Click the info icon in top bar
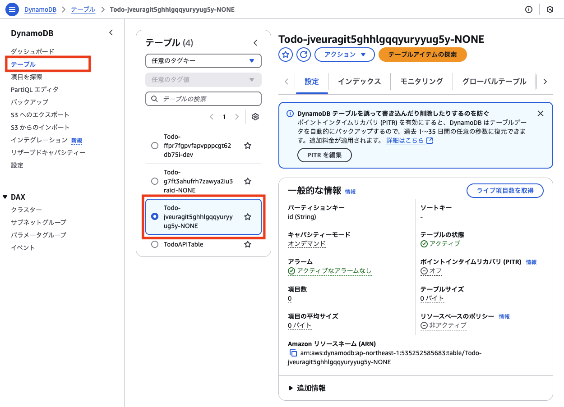The image size is (564, 407). (x=529, y=9)
